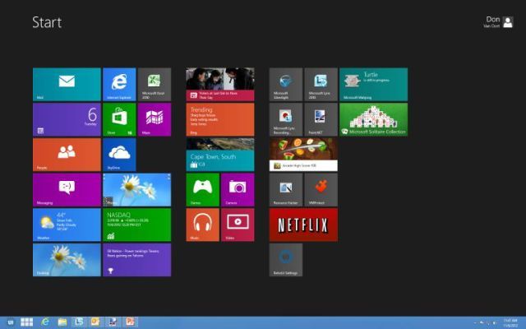Open the SkyDrive tile

point(119,154)
